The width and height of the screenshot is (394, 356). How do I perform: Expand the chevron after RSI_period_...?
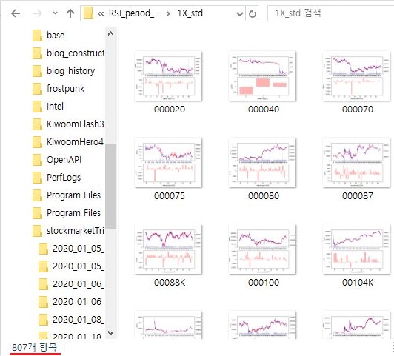pos(168,13)
